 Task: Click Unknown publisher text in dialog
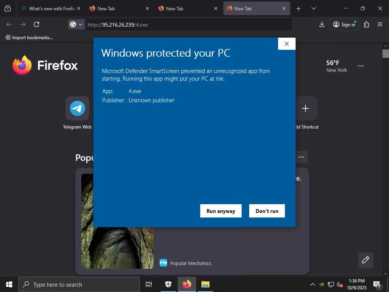pyautogui.click(x=151, y=100)
